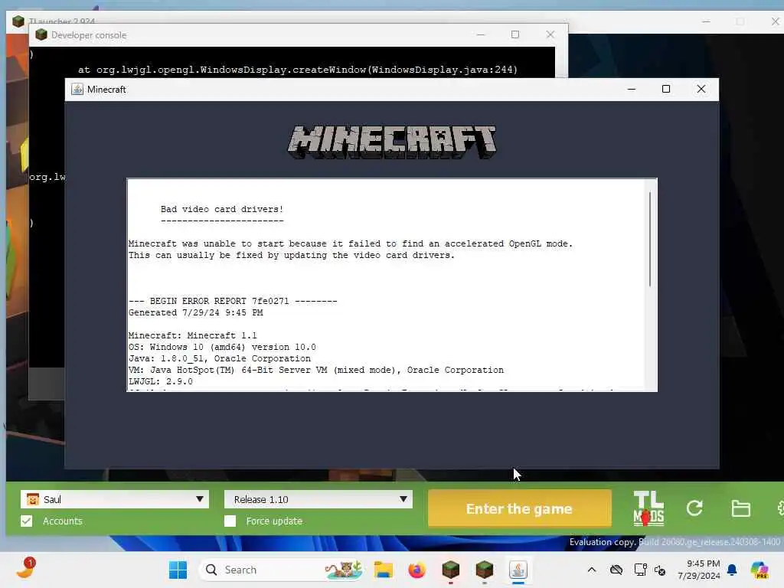Enable the Force update checkbox

[230, 521]
